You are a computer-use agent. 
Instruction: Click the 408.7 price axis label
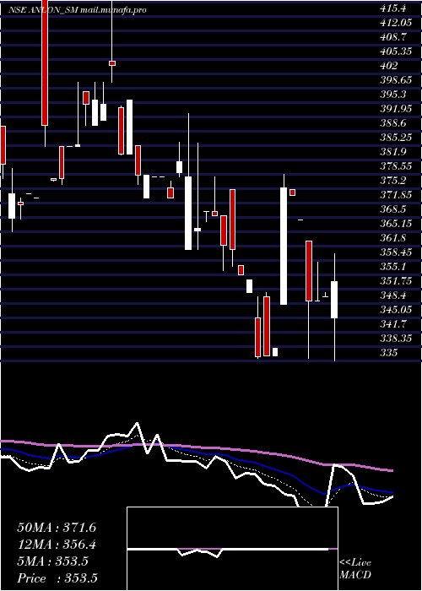[392, 37]
